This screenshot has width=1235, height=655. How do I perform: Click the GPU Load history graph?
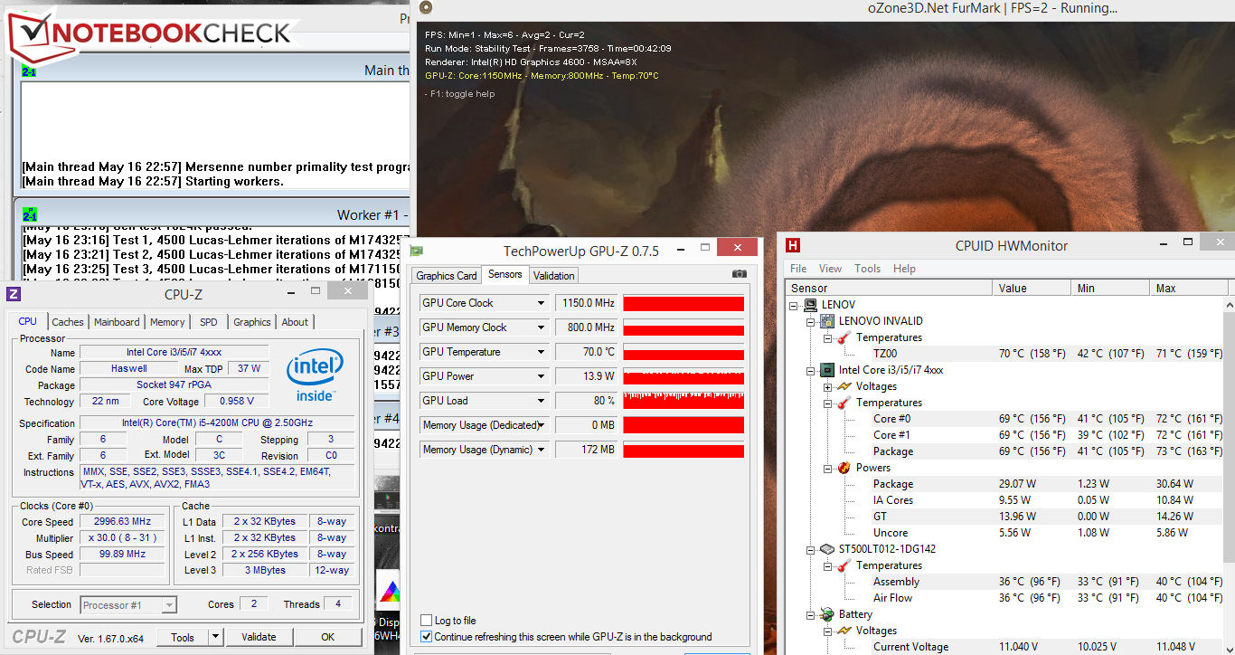(x=683, y=401)
